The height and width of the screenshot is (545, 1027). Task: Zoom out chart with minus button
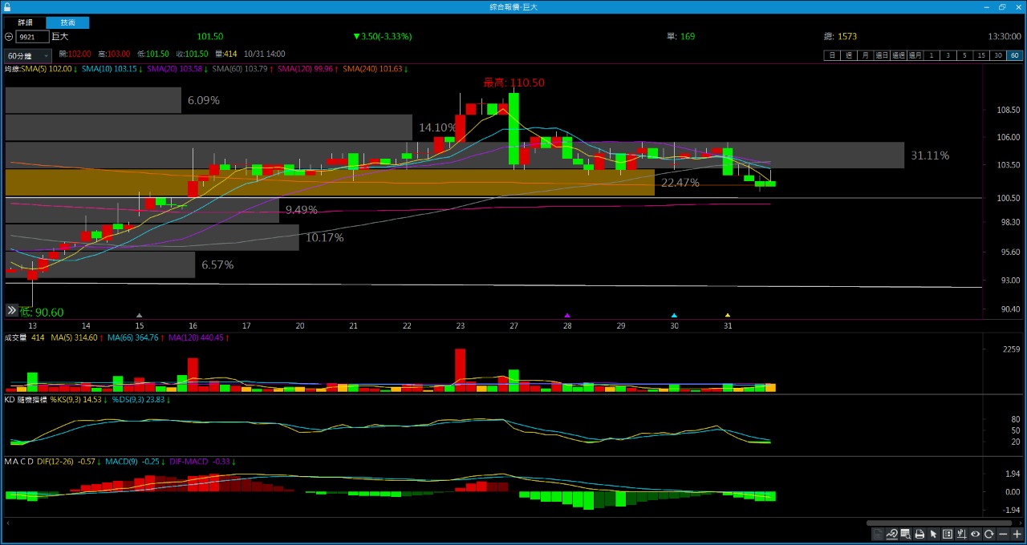click(1003, 535)
